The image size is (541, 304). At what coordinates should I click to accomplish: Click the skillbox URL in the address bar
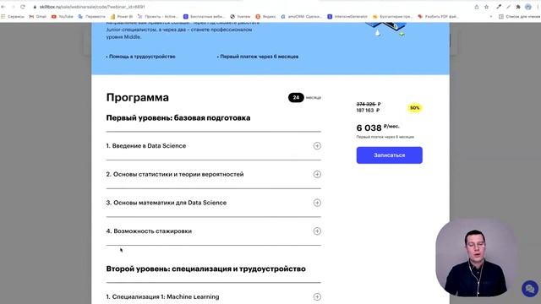coord(92,7)
